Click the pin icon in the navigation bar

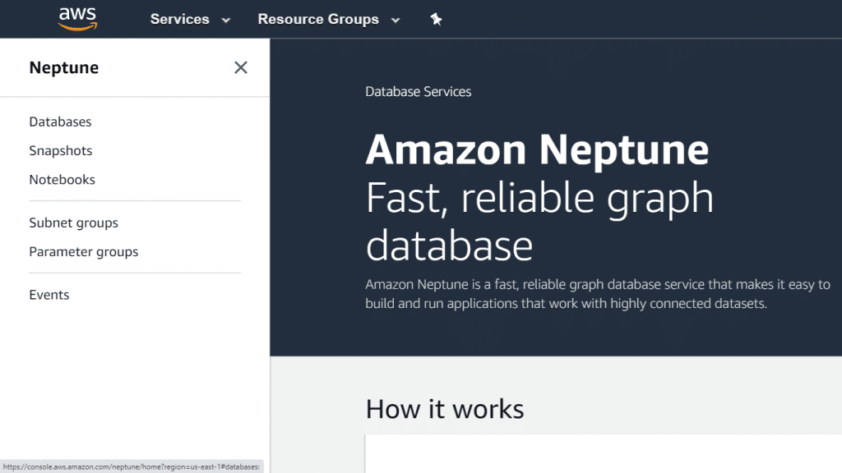coord(436,19)
